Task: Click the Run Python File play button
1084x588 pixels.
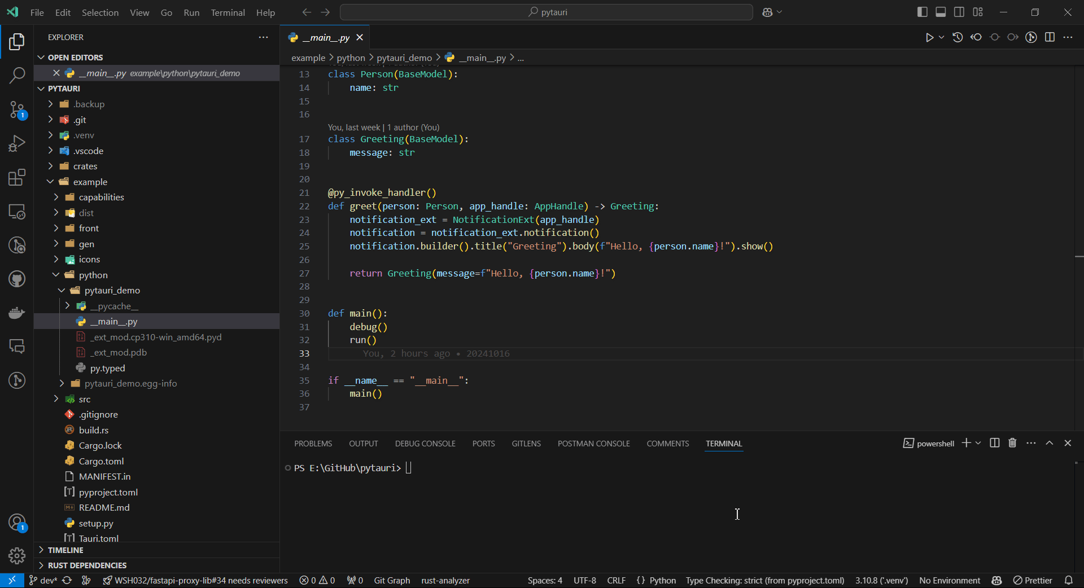Action: click(929, 37)
